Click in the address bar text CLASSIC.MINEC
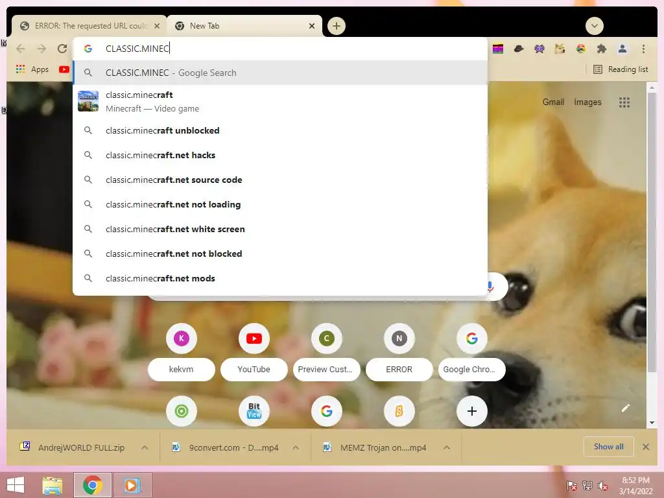The image size is (664, 498). (137, 49)
